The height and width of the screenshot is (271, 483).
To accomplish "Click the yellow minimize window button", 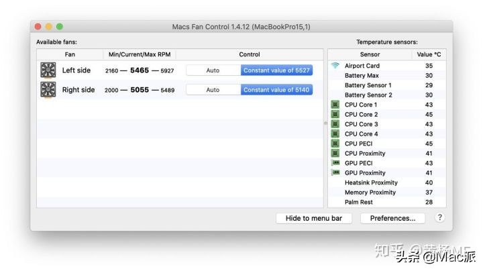I will pyautogui.click(x=49, y=26).
